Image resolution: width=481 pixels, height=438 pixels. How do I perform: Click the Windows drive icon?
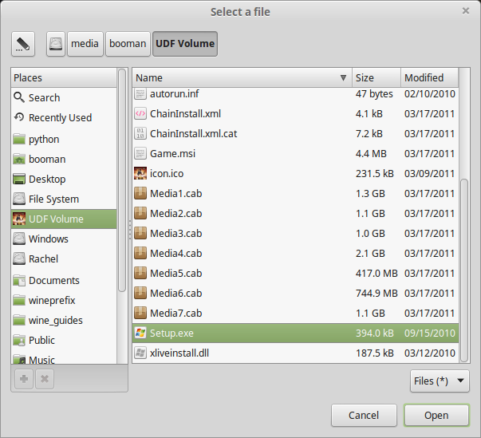(x=19, y=239)
